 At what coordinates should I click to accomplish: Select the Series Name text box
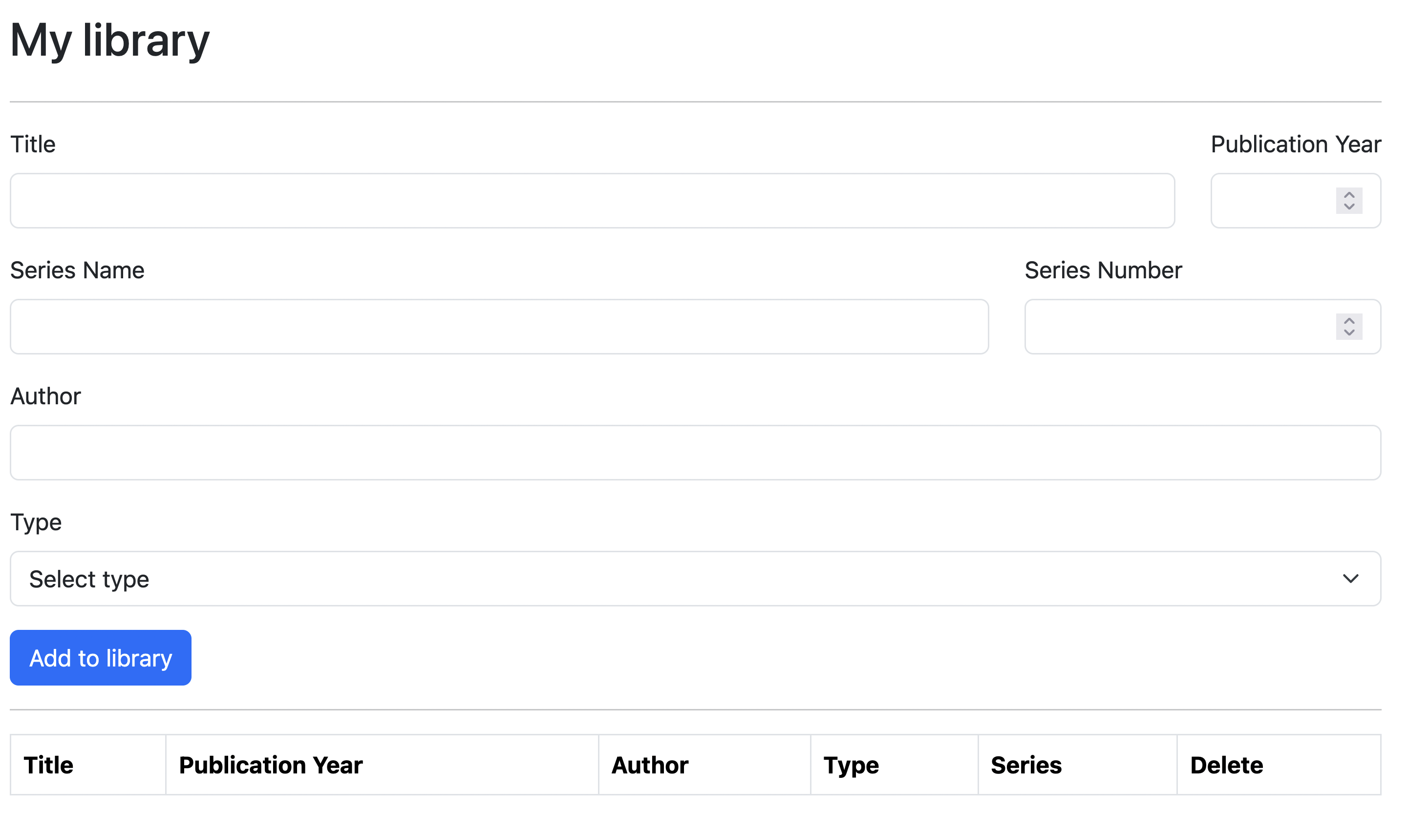coord(499,327)
